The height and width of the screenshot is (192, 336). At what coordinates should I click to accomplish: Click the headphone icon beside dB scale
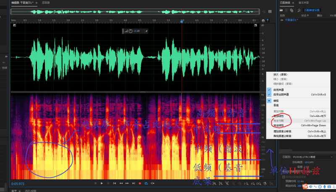263,20
